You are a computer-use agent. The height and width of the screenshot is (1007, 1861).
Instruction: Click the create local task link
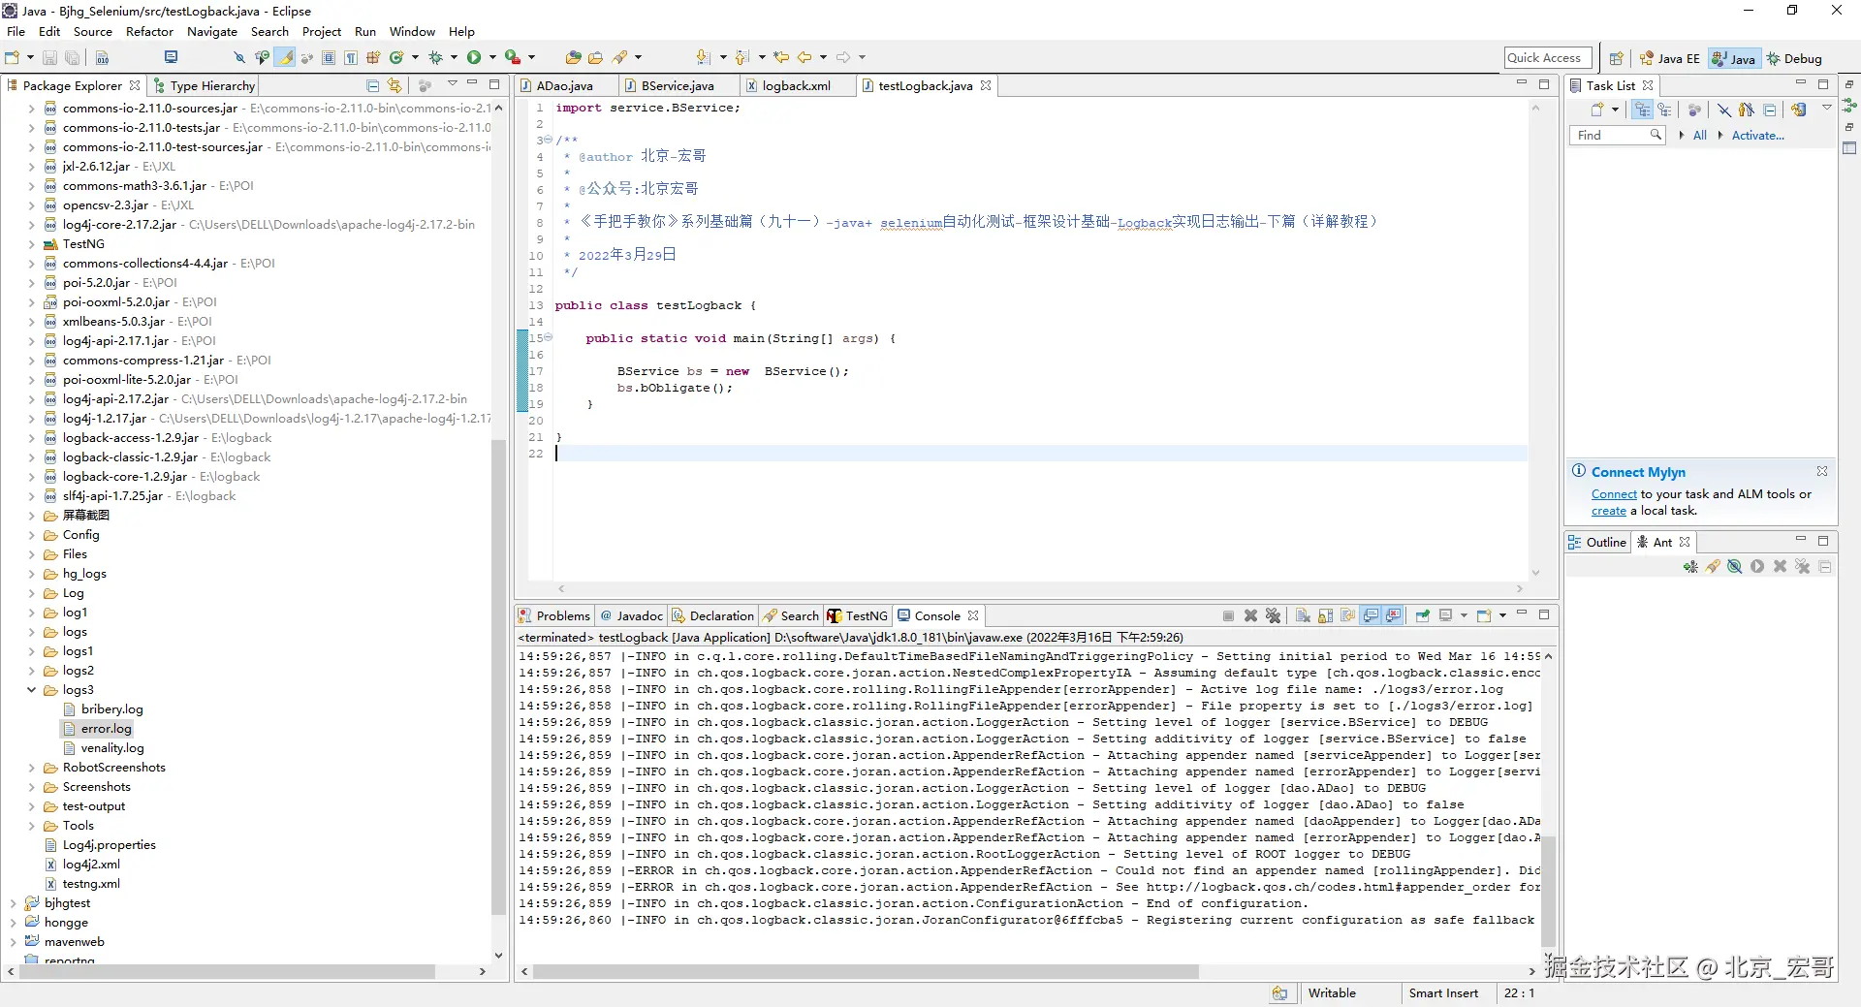(x=1609, y=511)
